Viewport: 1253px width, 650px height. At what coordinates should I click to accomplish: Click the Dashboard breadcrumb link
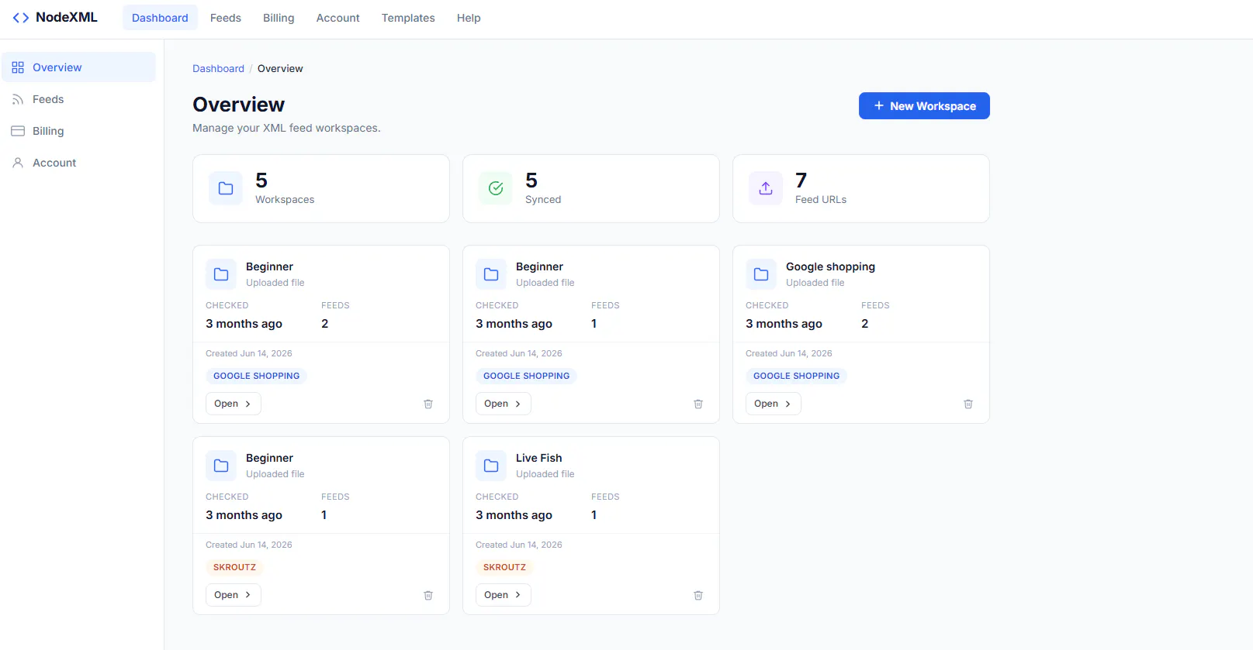tap(218, 68)
